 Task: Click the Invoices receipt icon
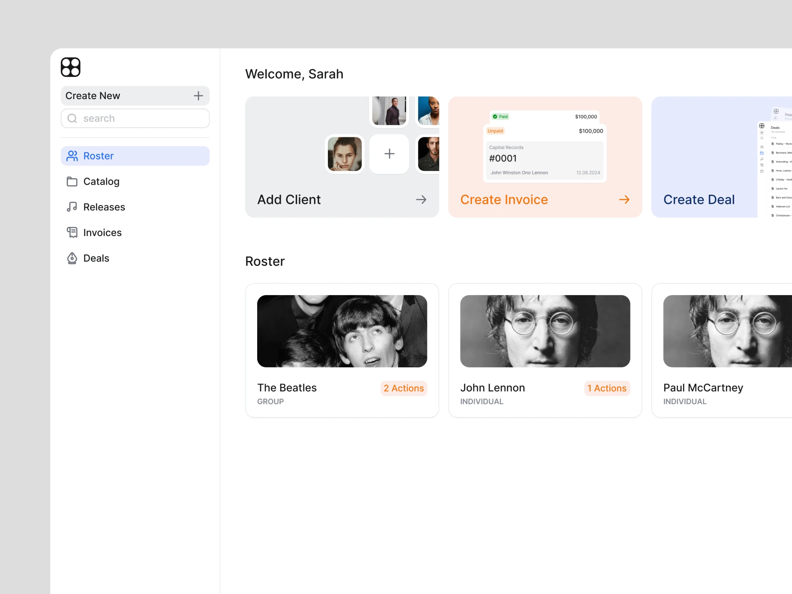[72, 232]
